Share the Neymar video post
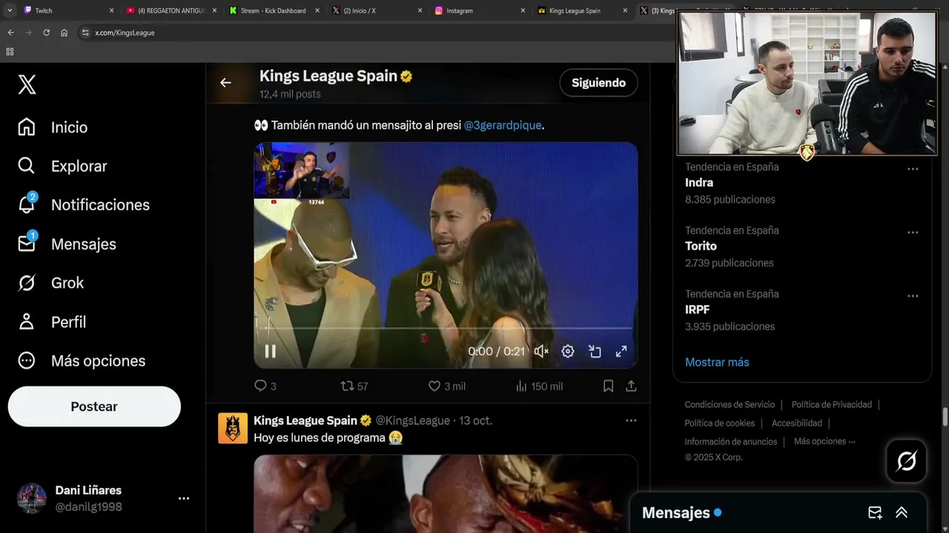This screenshot has width=949, height=533. [x=631, y=386]
